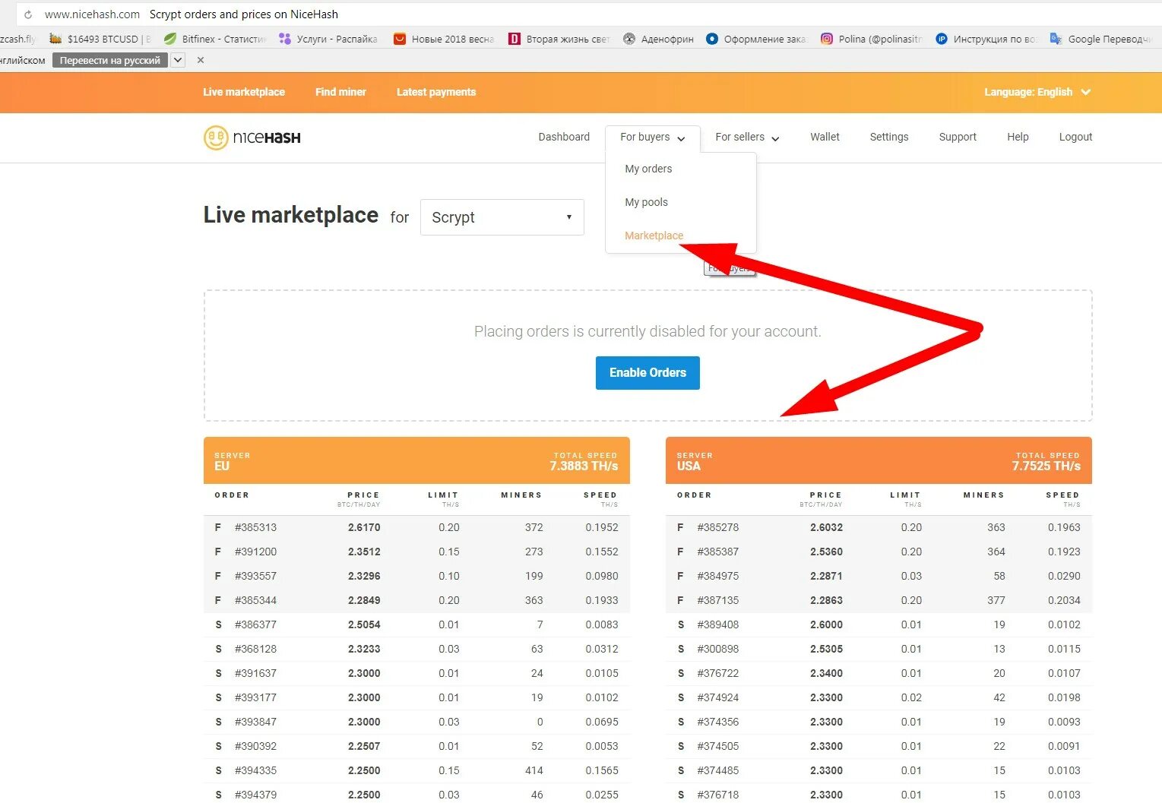Select Marketplace from the dropdown

tap(654, 236)
